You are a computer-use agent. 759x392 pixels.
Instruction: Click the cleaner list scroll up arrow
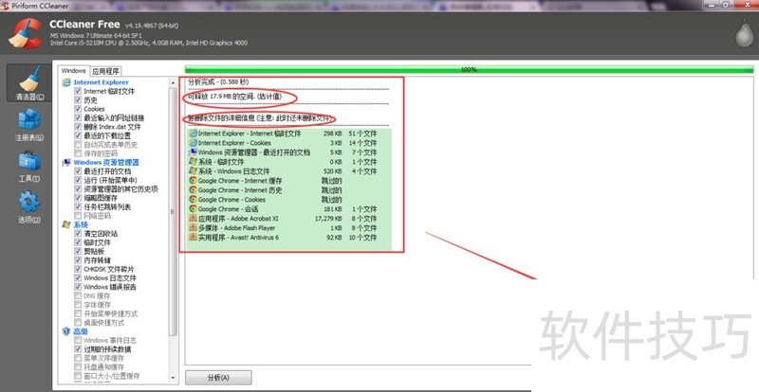pos(174,83)
